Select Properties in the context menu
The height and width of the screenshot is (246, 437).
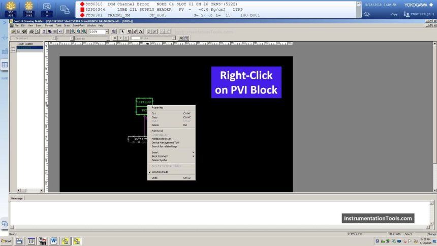[157, 108]
